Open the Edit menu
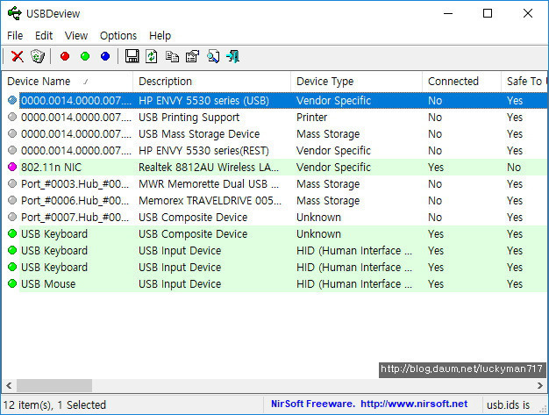Viewport: 549px width, 415px height. coord(44,36)
